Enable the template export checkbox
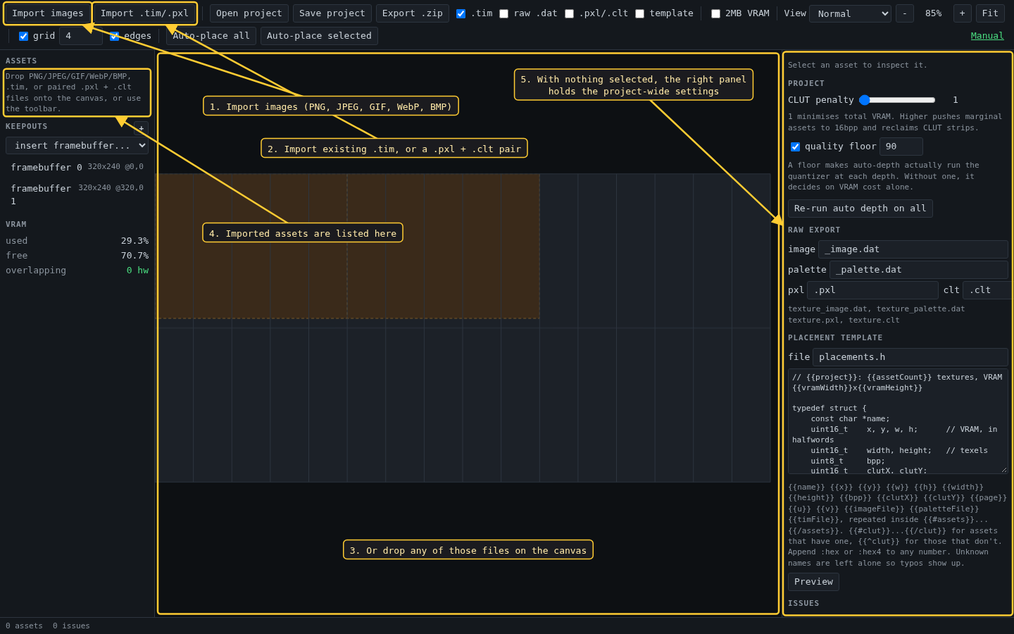This screenshot has width=1014, height=634. coord(639,13)
